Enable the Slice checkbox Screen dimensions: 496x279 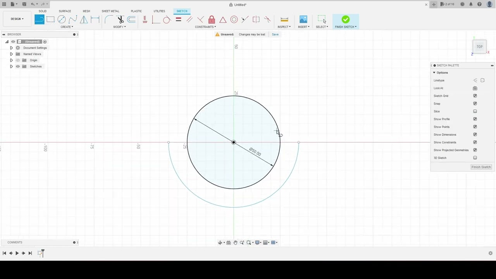pyautogui.click(x=475, y=111)
